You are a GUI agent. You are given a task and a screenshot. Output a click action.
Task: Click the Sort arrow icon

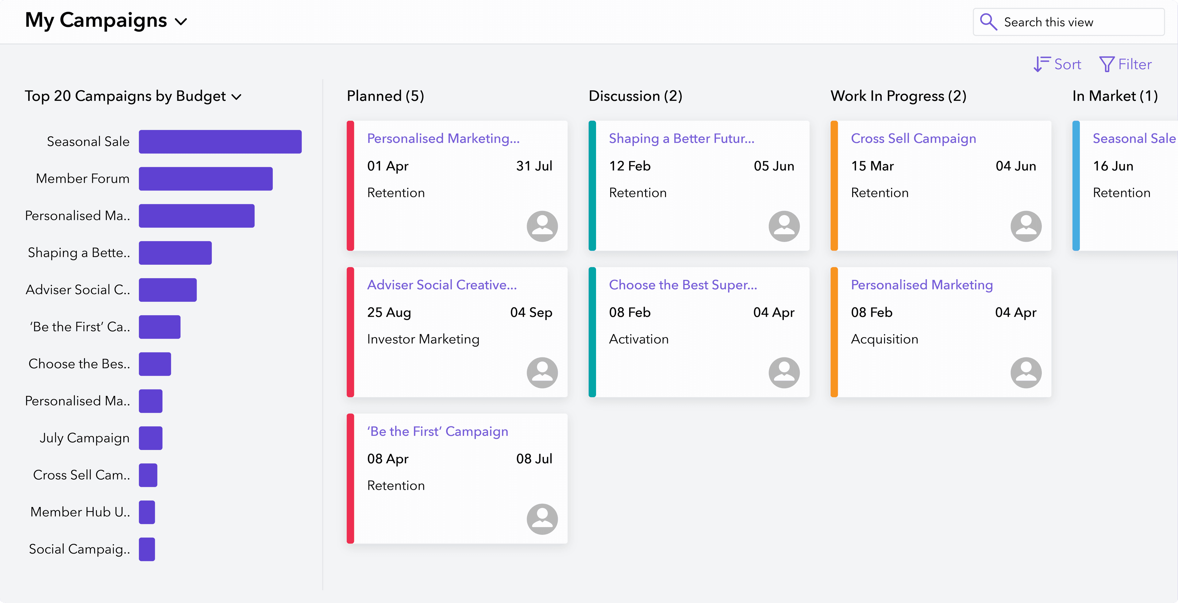pos(1042,64)
